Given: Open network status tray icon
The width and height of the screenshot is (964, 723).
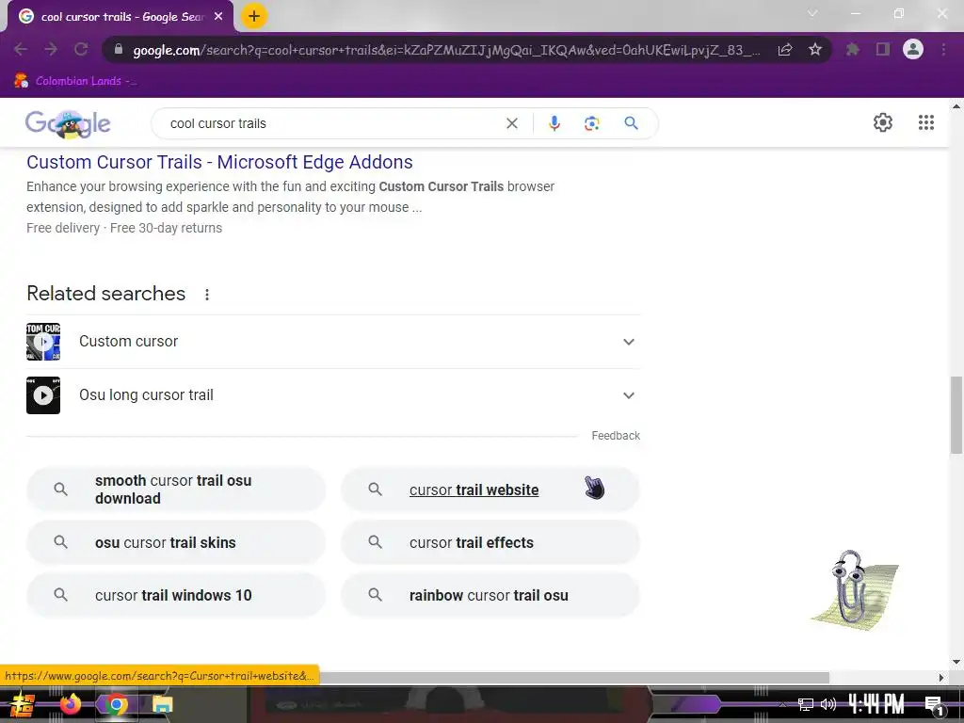Looking at the screenshot, I should tap(806, 704).
